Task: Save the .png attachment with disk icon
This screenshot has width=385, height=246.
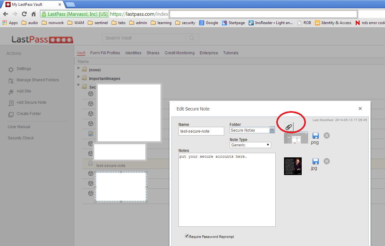Action: (316, 136)
